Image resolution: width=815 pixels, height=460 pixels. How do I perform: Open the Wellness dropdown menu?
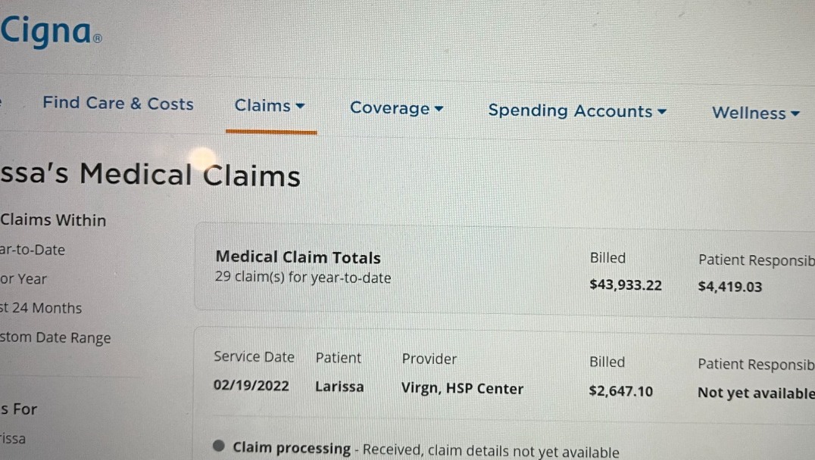coord(755,113)
